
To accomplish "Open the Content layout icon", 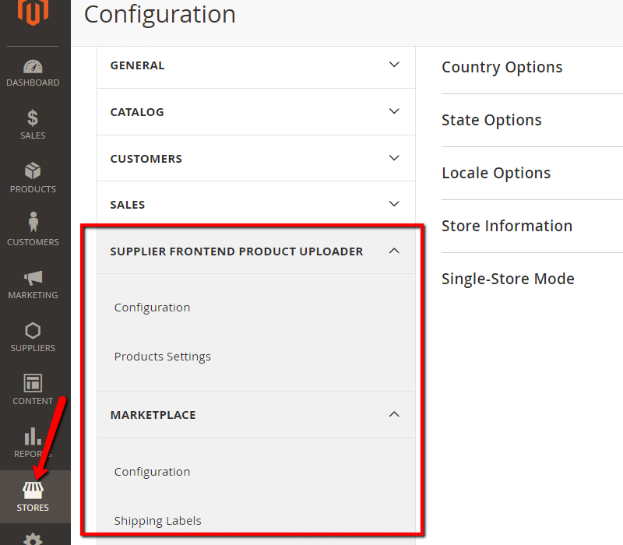I will 33,384.
